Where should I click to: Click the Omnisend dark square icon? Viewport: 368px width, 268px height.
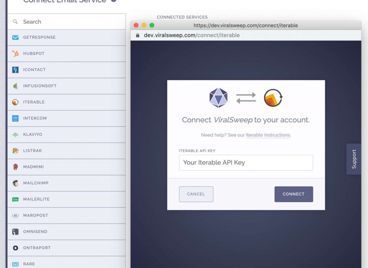tap(15, 232)
